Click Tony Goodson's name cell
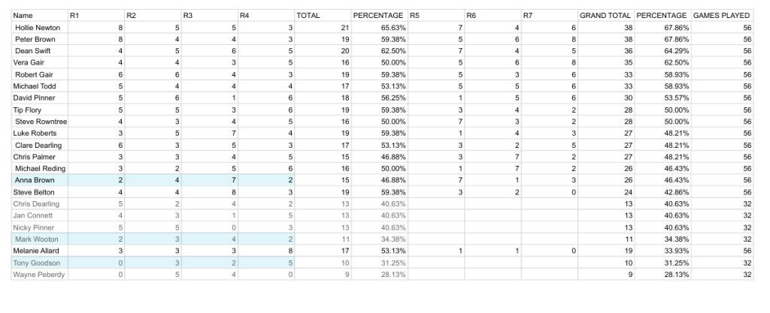 [38, 262]
